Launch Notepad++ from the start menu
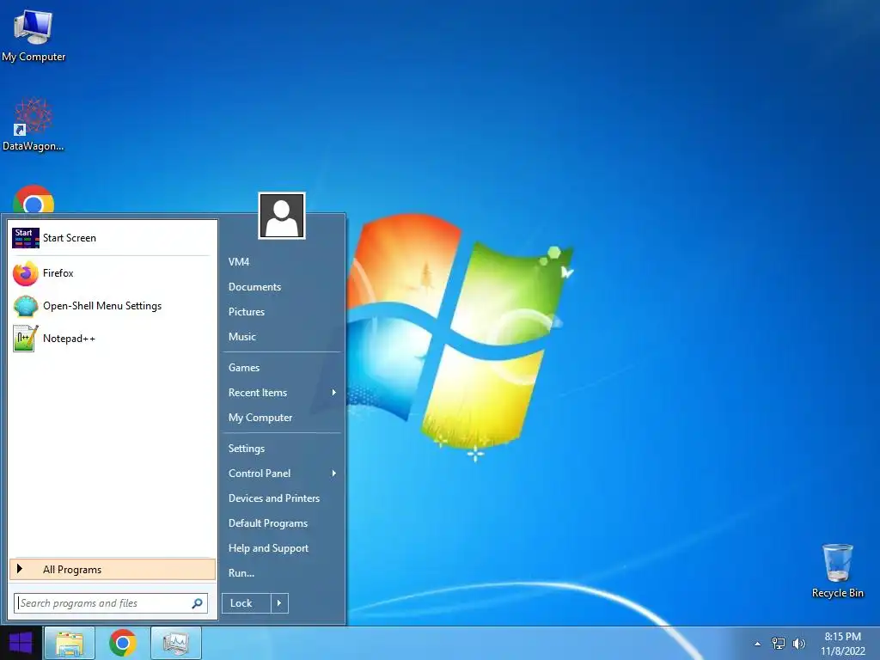Screen dimensions: 880x660 coord(112,339)
